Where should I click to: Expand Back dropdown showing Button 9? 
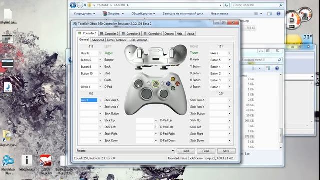(100, 67)
